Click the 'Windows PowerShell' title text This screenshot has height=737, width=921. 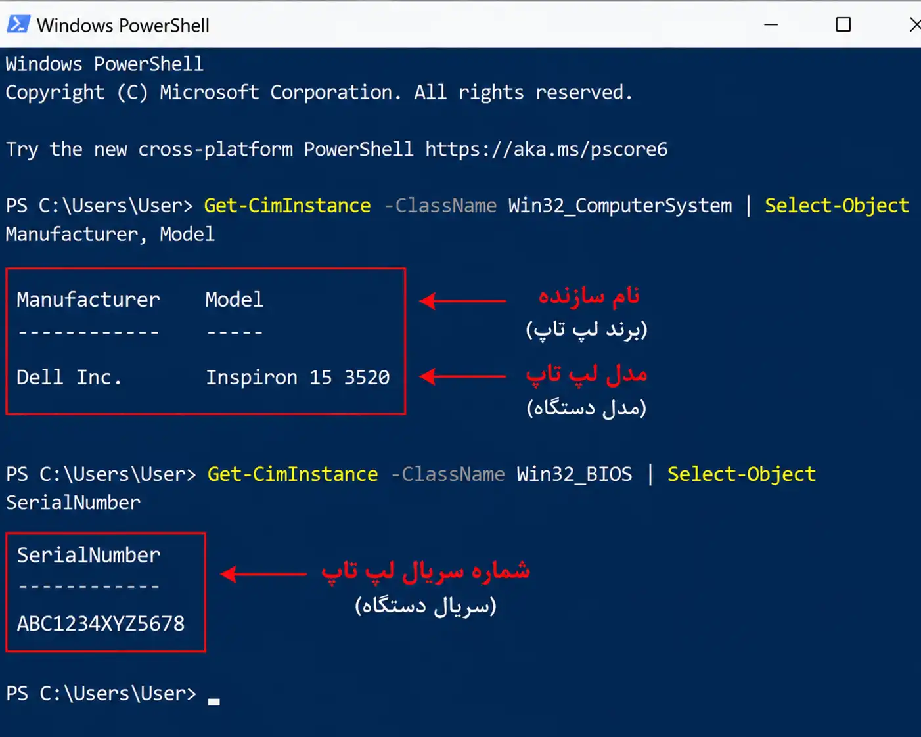tap(123, 26)
